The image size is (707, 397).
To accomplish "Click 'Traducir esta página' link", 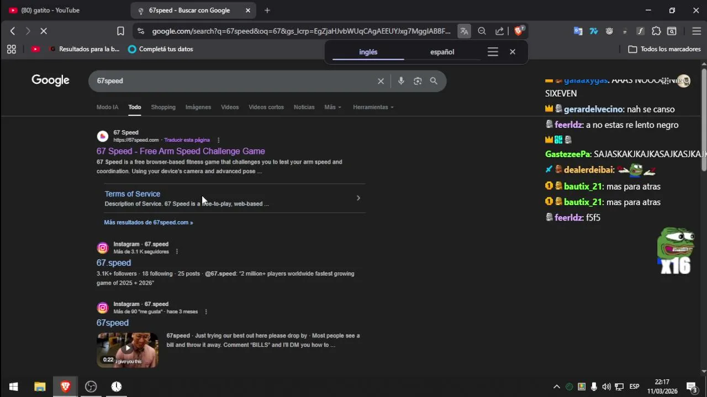I will coord(187,140).
